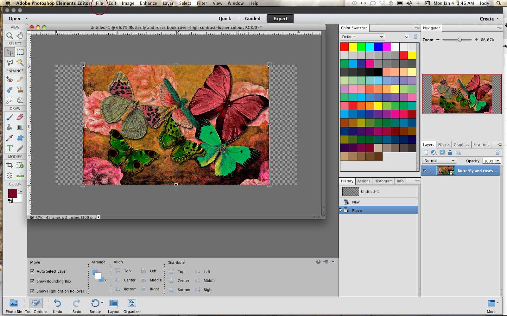The height and width of the screenshot is (316, 507).
Task: Switch to the Histogram tab
Action: click(383, 181)
